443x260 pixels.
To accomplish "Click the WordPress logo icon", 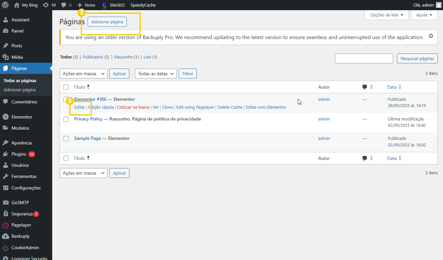I will pos(5,5).
